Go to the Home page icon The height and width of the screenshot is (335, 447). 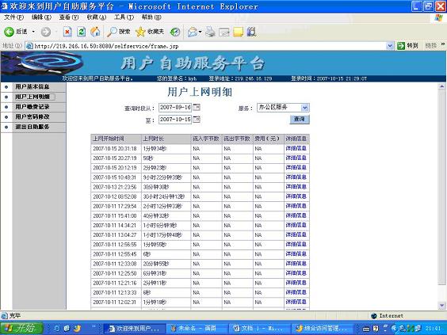[95, 32]
